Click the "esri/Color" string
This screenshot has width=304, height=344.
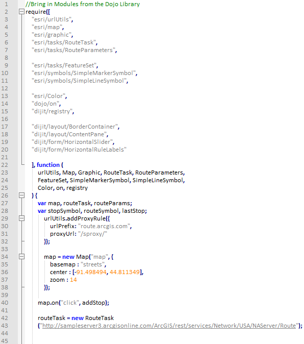[x=48, y=96]
